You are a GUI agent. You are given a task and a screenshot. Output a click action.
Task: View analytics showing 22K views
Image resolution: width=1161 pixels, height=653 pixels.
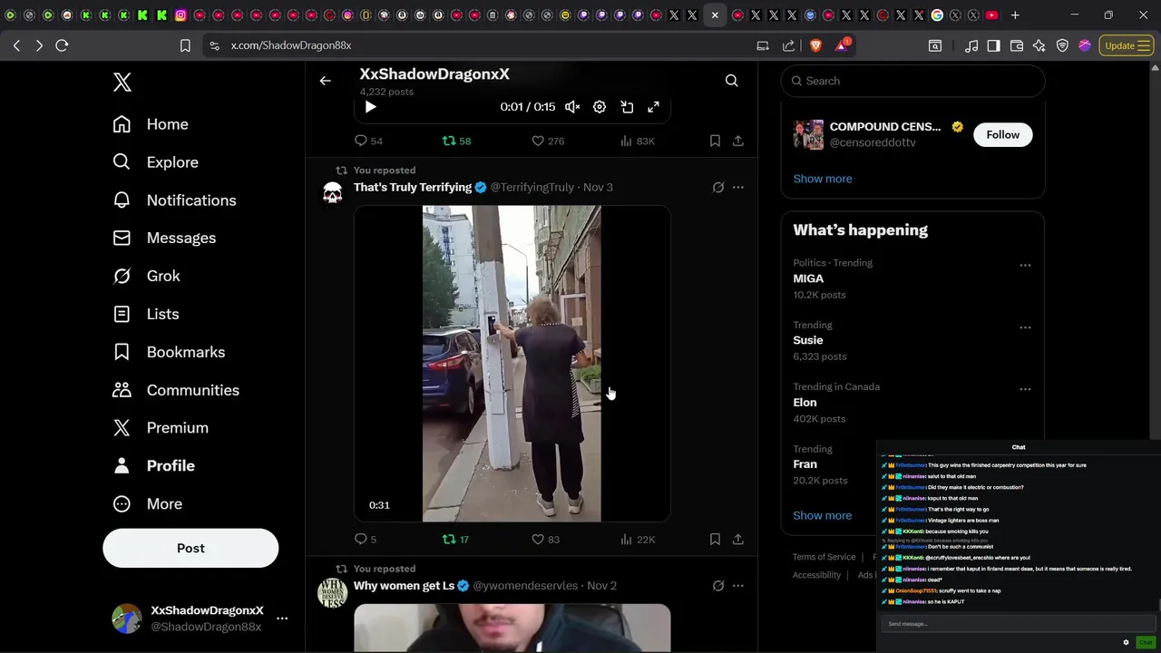[637, 539]
